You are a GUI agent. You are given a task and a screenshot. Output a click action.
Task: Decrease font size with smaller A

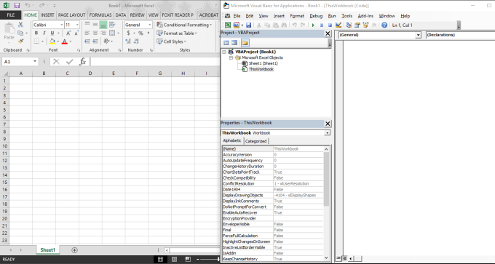click(76, 33)
